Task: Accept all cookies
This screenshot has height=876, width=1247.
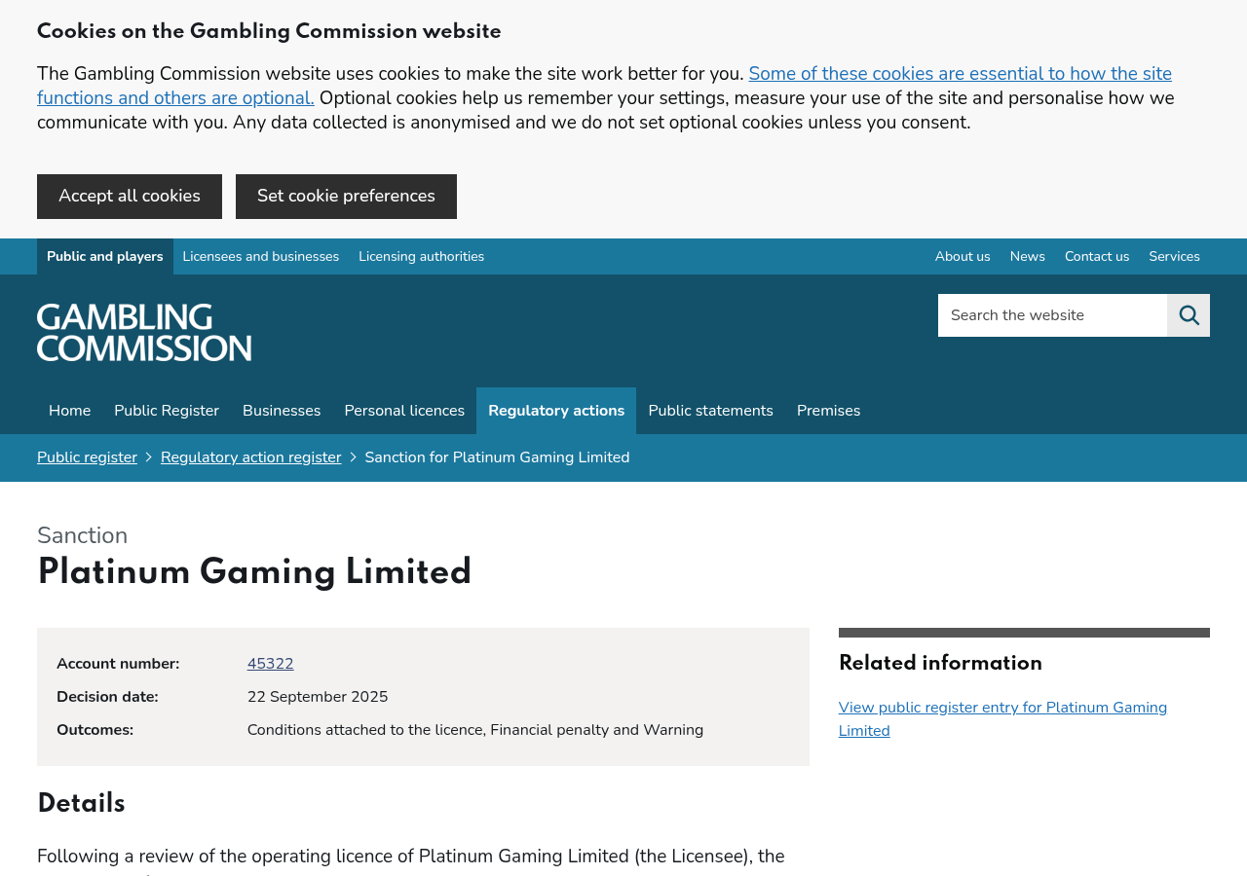Action: click(x=130, y=197)
